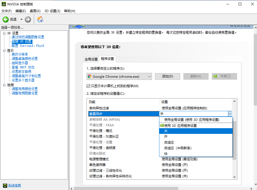This screenshot has height=190, width=257.
Task: Open the 帮助(H) menu
Action: point(70,11)
